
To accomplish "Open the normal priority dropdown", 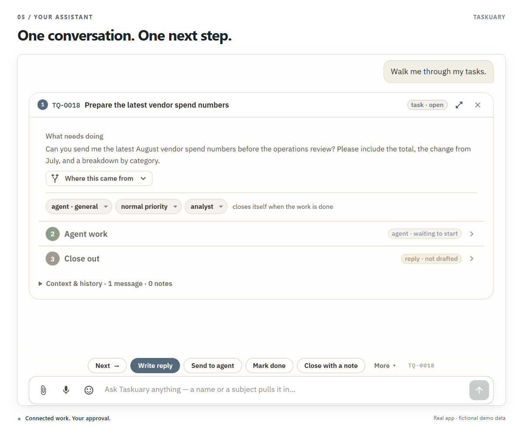I will pos(148,207).
